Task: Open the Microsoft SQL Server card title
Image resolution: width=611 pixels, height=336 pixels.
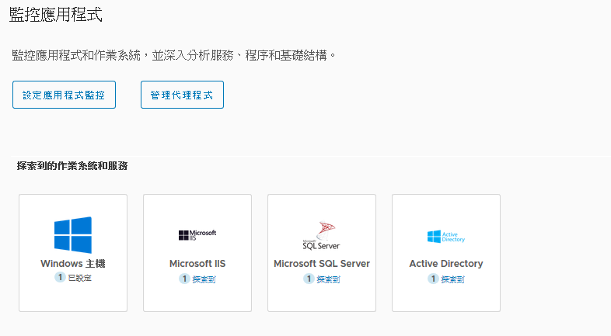Action: [x=322, y=263]
